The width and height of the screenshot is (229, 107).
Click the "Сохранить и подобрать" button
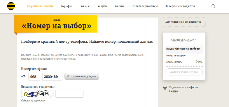(x=82, y=76)
